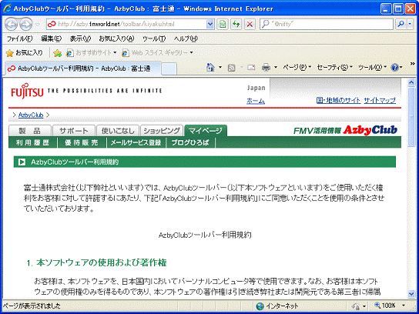This screenshot has height=314, width=419.
Task: Click the Home house icon
Action: point(210,67)
